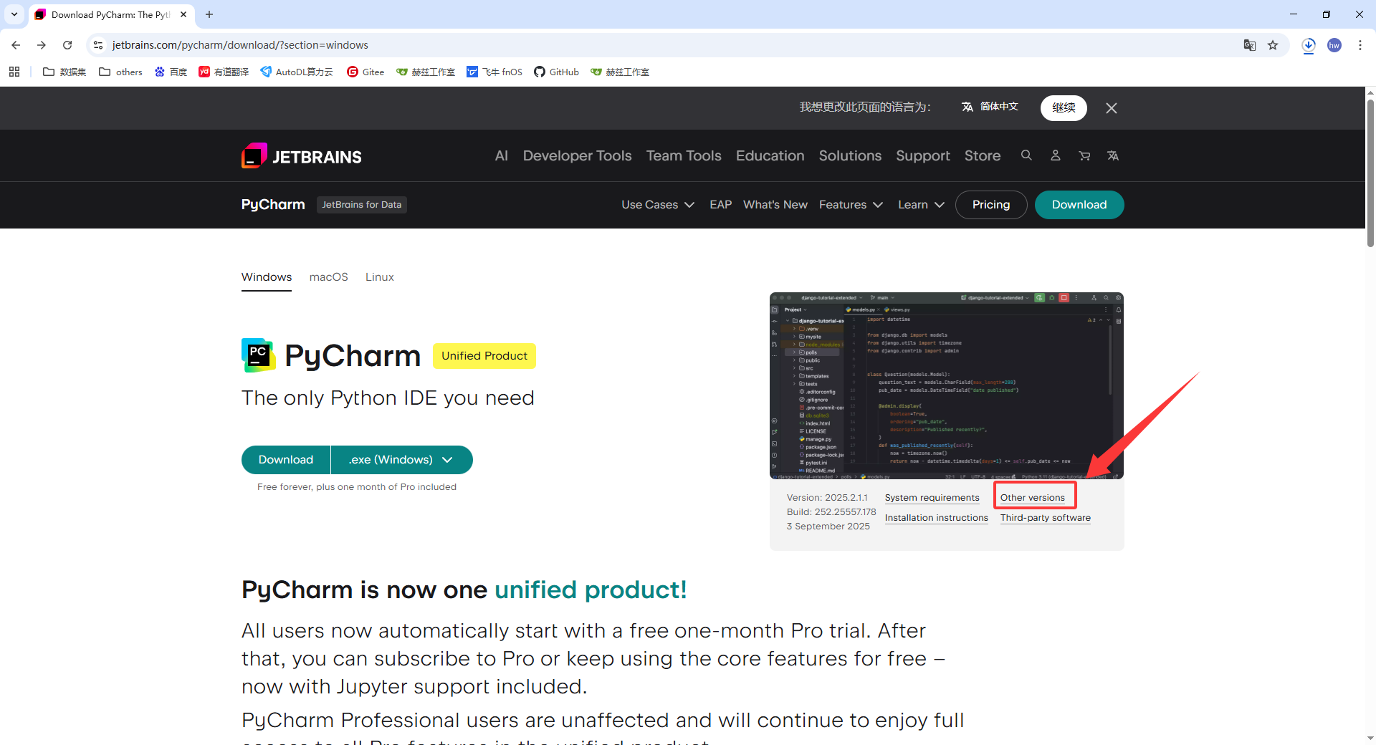1376x745 pixels.
Task: Click the Google Translate icon in address bar
Action: pyautogui.click(x=1250, y=45)
